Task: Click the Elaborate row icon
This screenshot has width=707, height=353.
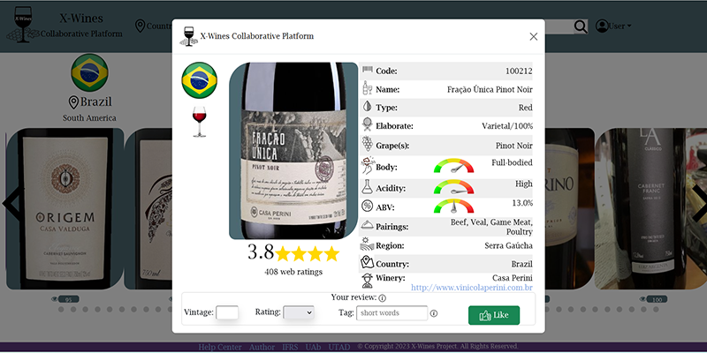Action: [x=368, y=124]
